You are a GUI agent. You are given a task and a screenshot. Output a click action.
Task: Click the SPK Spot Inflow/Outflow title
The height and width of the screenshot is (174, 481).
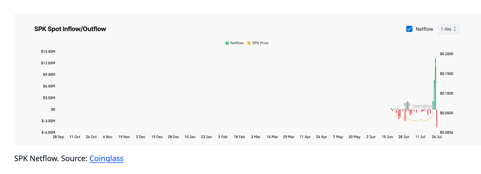coord(70,29)
